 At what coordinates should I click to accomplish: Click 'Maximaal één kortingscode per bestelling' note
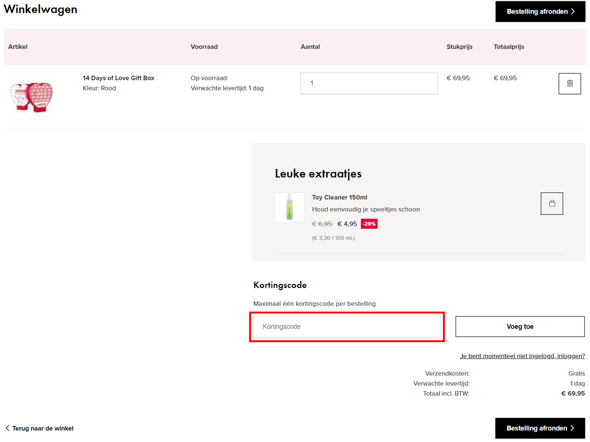tap(314, 304)
